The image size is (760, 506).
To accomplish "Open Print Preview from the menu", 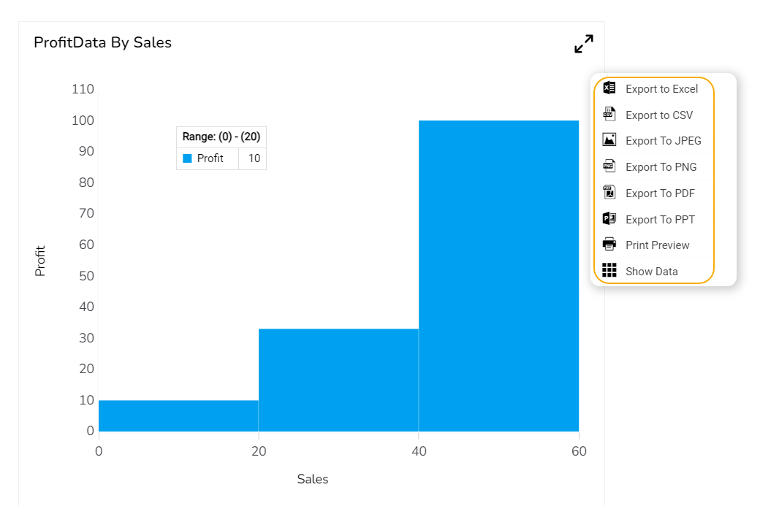I will click(657, 245).
